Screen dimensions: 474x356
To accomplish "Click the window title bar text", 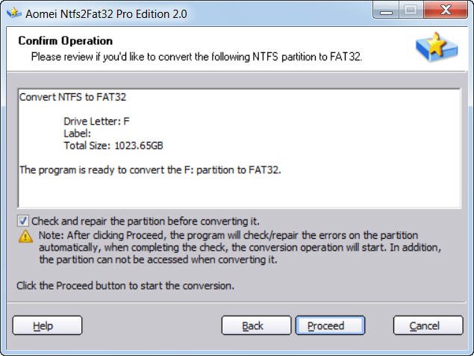I will pyautogui.click(x=107, y=13).
